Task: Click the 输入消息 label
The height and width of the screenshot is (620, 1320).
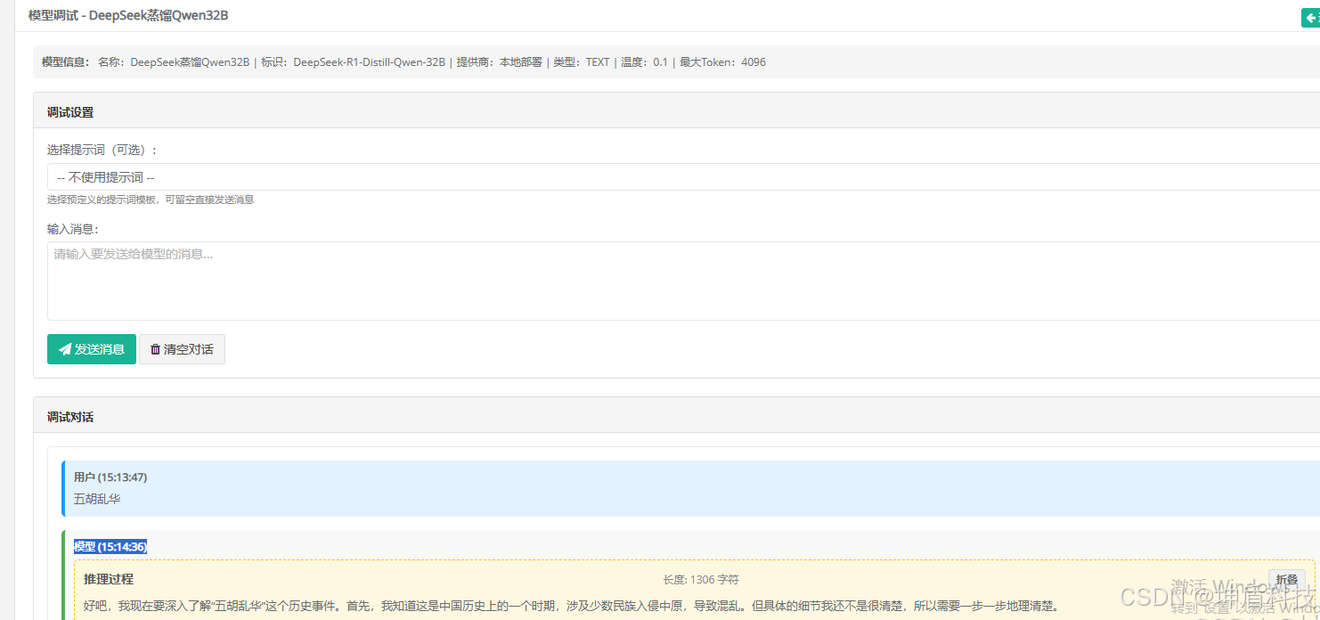Action: 73,229
